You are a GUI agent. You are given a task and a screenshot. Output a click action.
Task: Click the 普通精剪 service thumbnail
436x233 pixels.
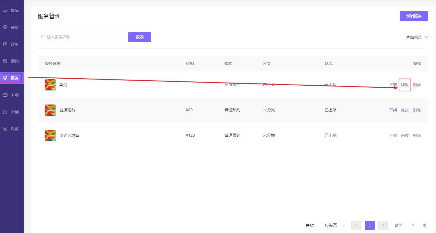coord(50,110)
